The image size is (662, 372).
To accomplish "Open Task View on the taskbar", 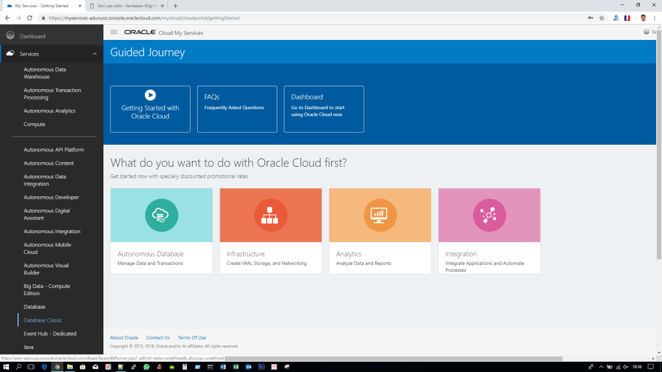I will pyautogui.click(x=31, y=367).
